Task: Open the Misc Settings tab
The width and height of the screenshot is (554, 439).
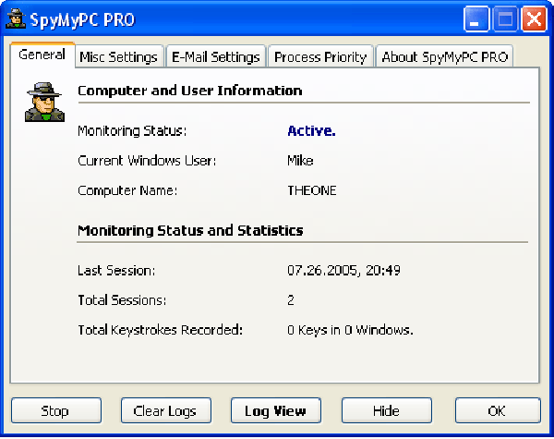Action: (x=119, y=56)
